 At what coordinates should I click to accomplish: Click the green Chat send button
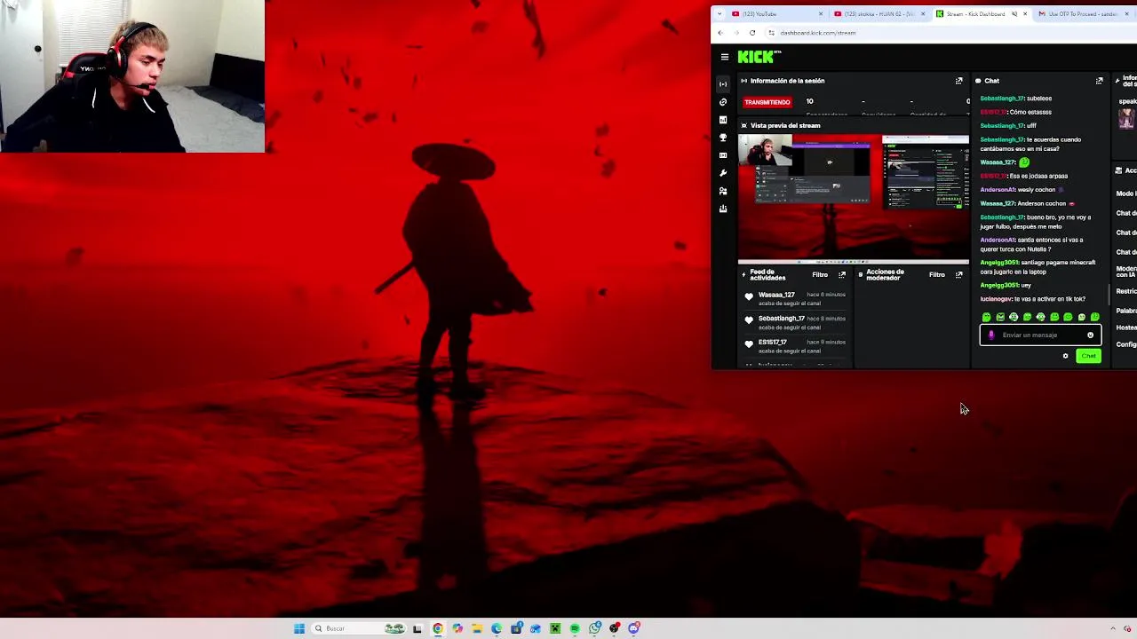coord(1088,356)
